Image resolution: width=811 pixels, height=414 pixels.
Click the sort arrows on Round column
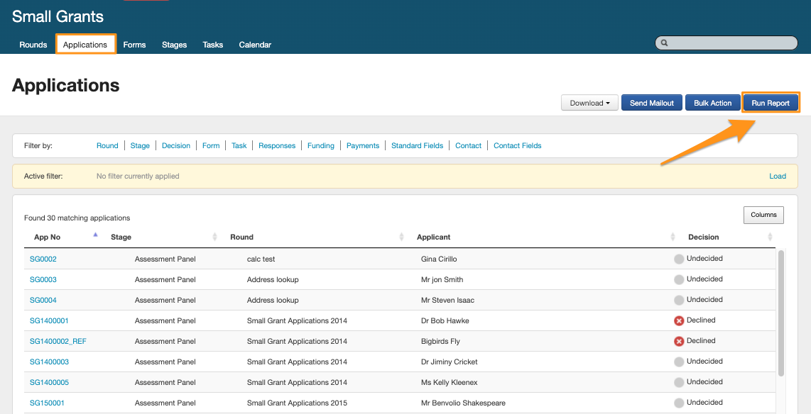click(401, 237)
